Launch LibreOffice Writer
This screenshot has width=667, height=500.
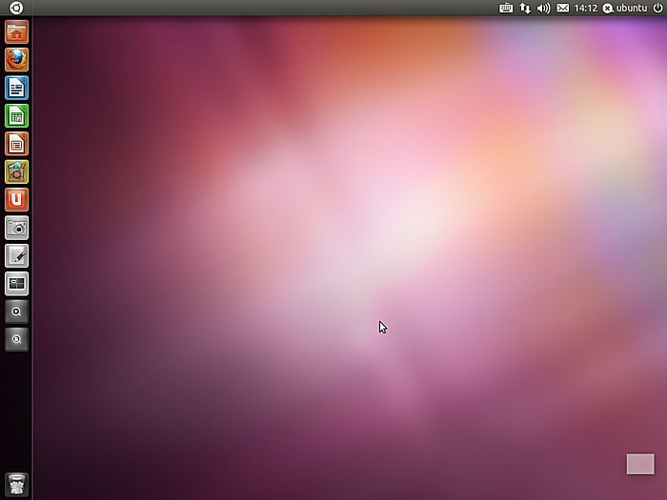[x=16, y=88]
